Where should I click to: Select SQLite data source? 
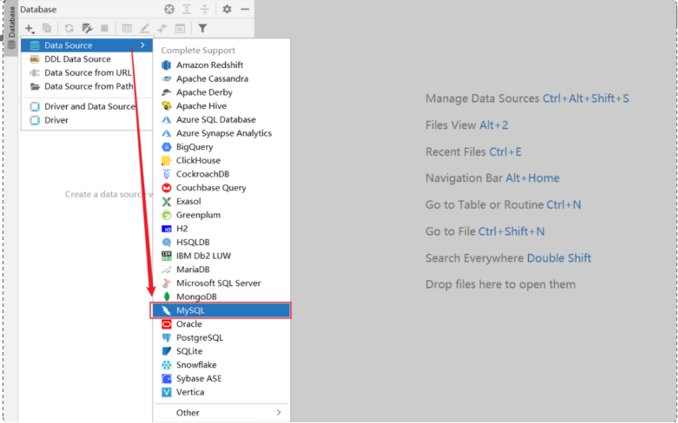point(221,351)
